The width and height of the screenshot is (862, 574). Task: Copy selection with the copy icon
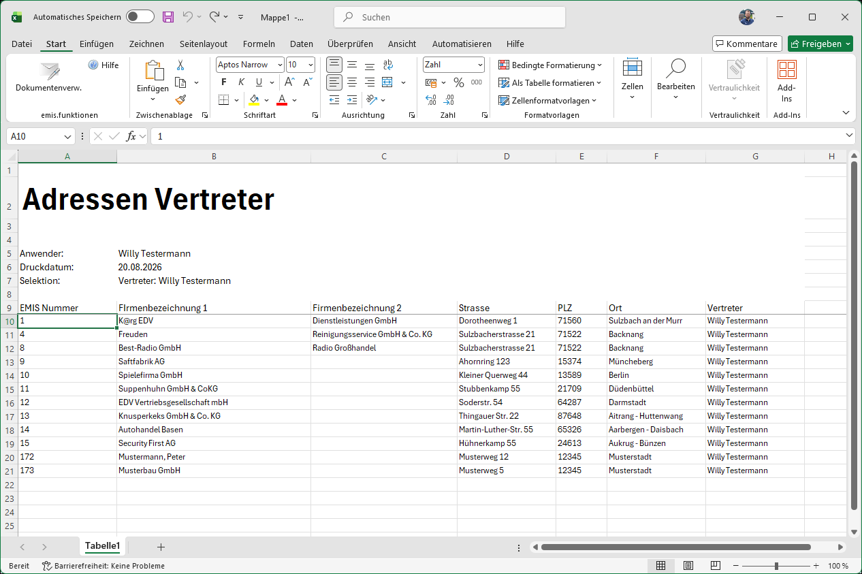[180, 82]
